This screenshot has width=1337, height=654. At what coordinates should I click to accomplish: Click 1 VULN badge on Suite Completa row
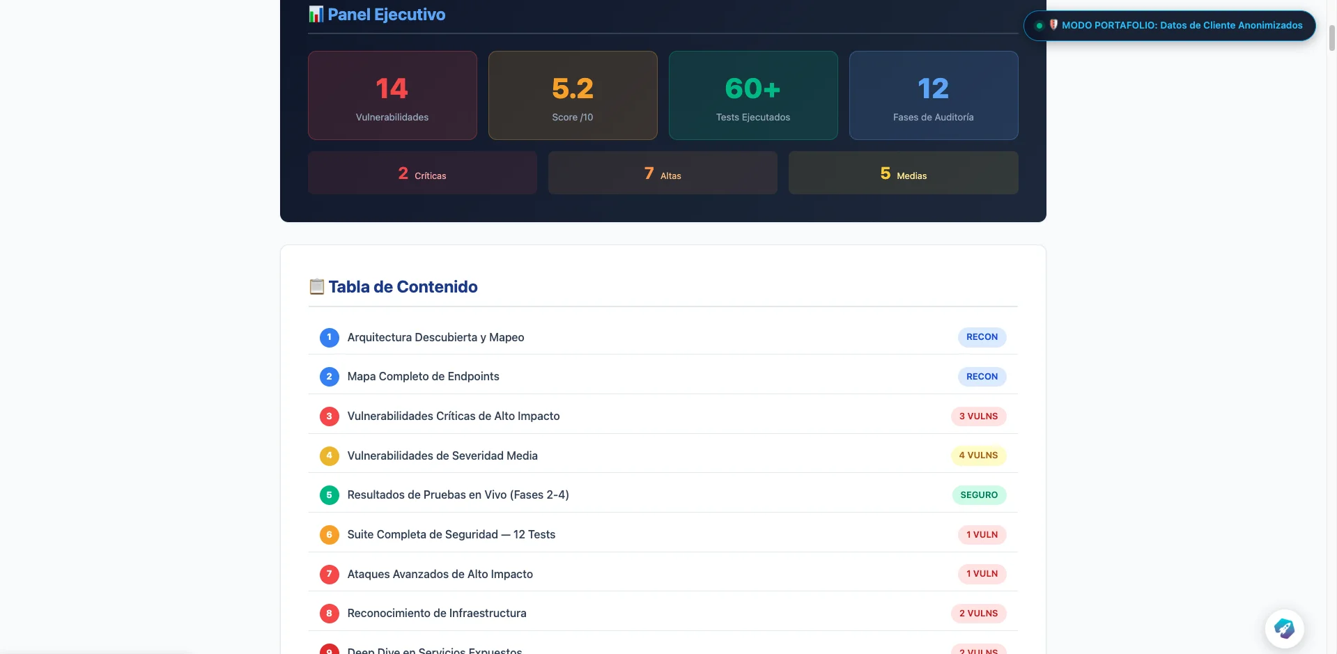(x=982, y=534)
